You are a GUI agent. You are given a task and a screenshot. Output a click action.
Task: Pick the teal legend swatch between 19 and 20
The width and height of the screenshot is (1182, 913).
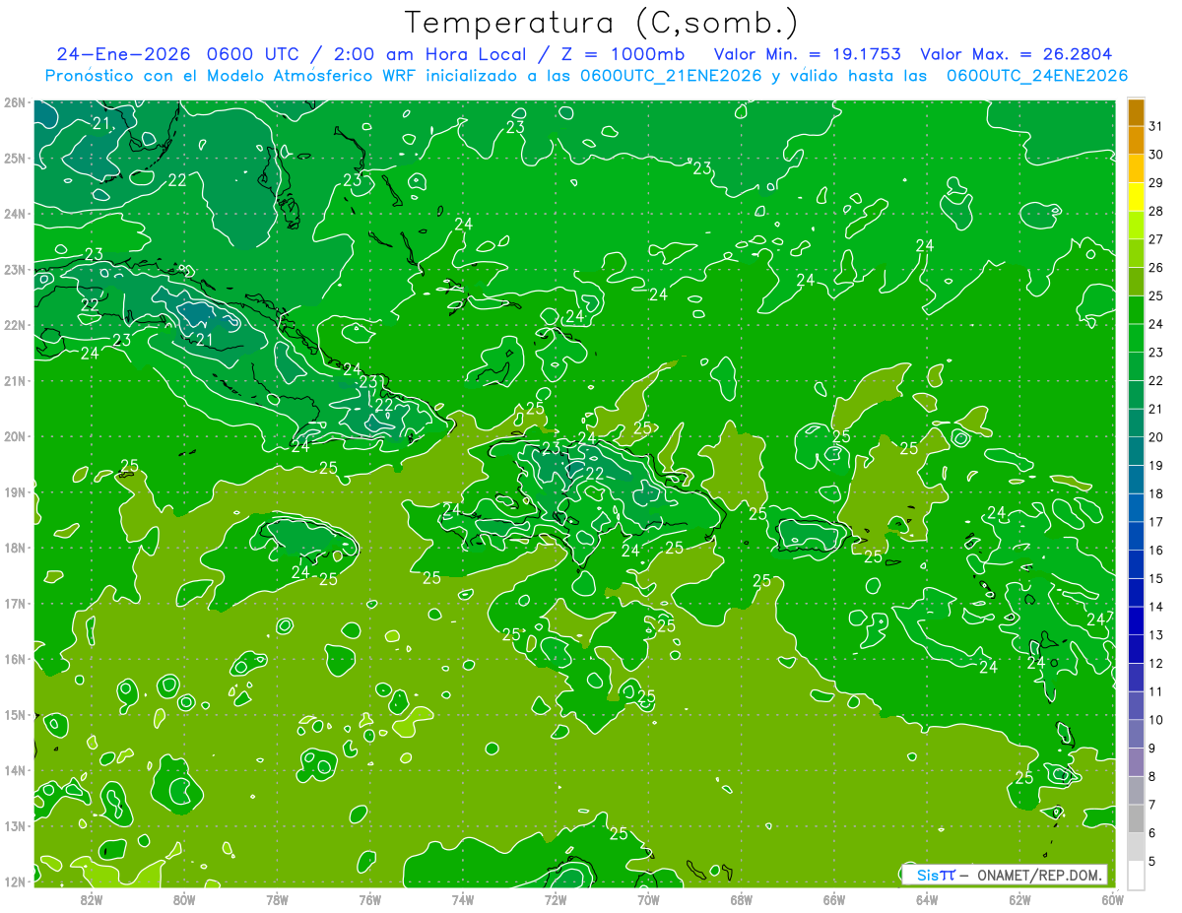click(x=1136, y=451)
